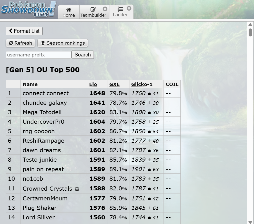Click the Elo column header

93,84
